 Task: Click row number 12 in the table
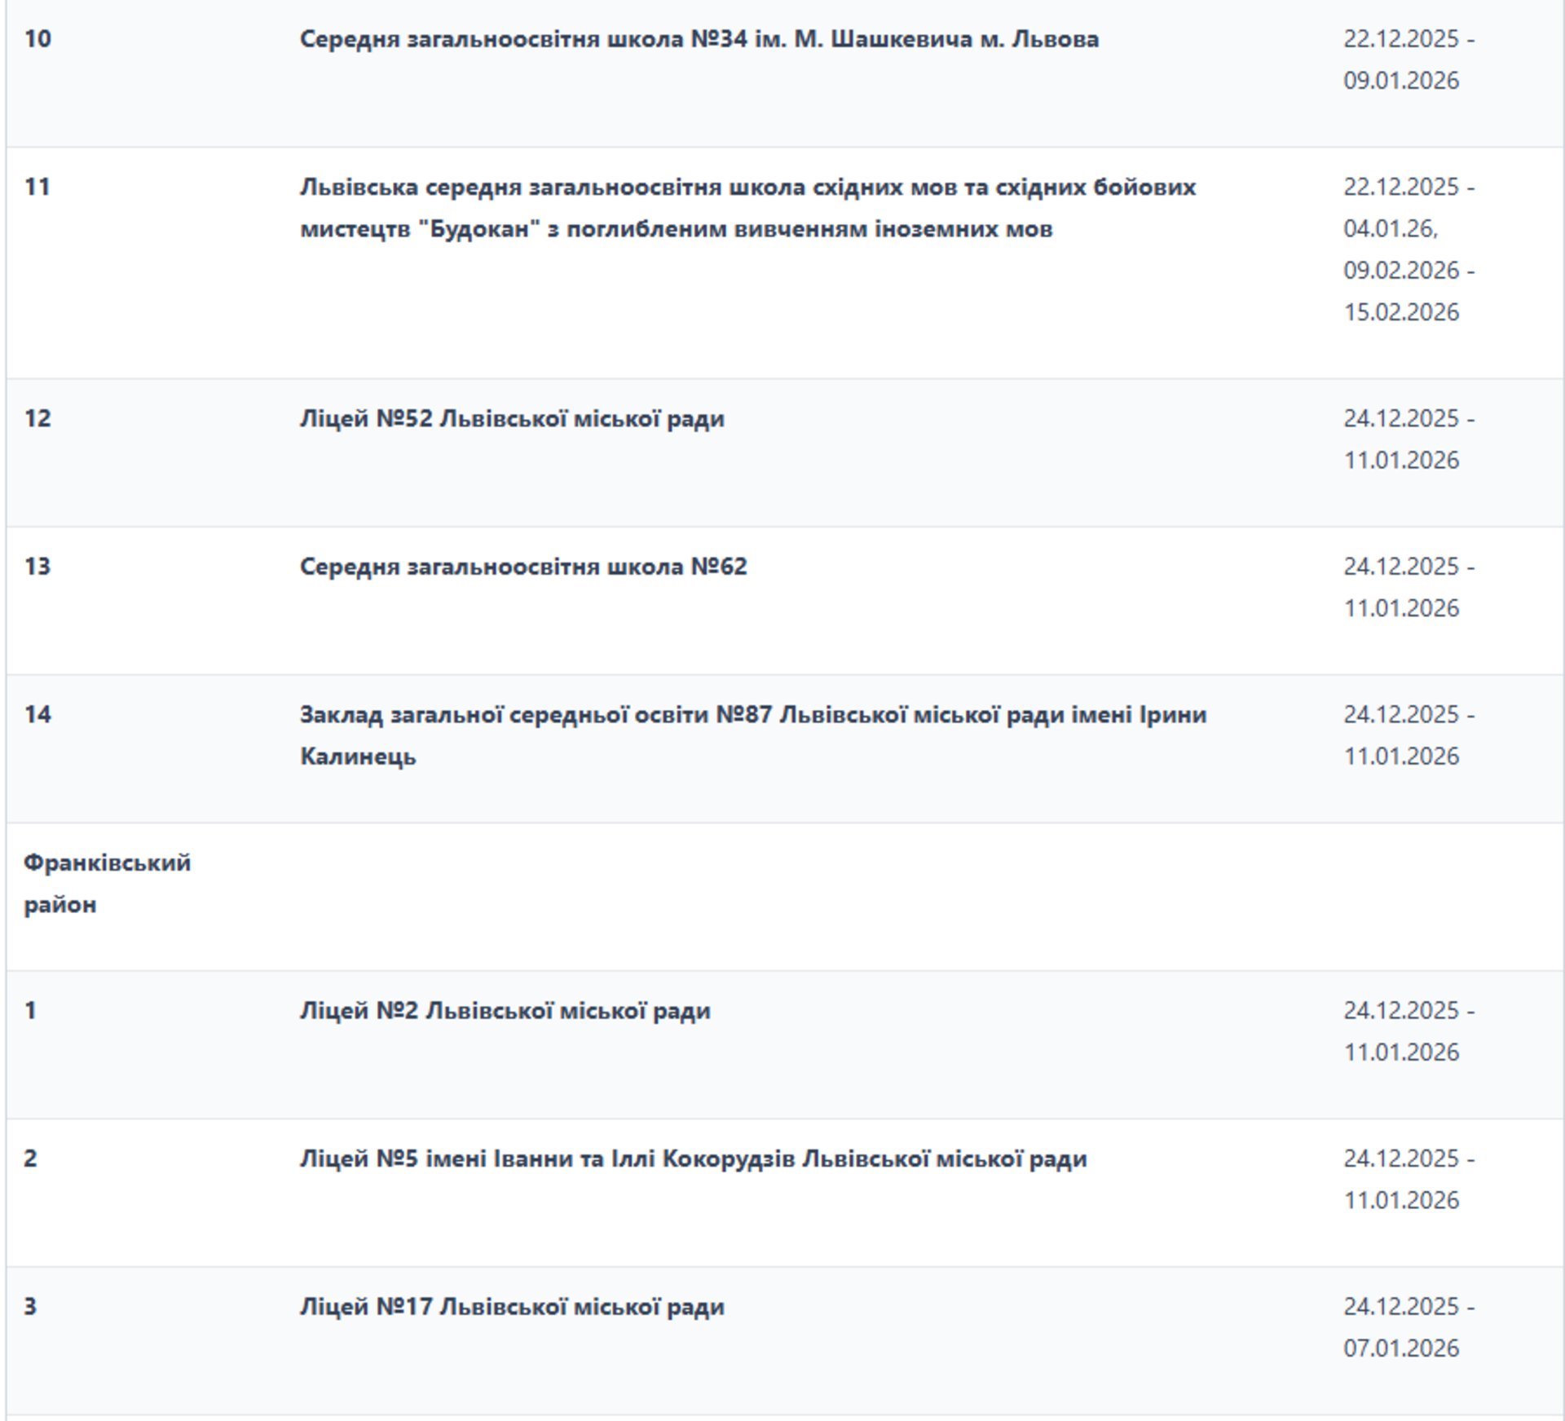[37, 418]
